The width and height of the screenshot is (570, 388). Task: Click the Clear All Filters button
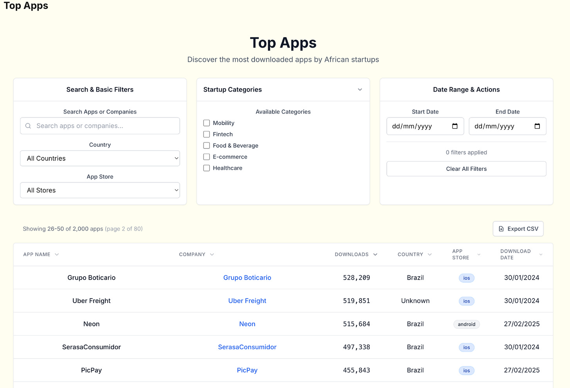coord(466,169)
